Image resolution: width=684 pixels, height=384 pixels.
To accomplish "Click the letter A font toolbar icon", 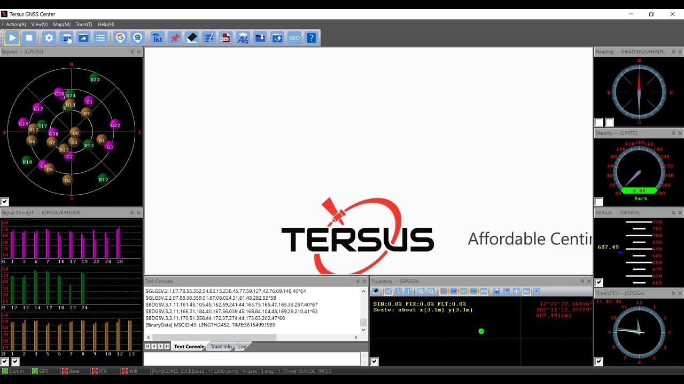I will tap(243, 37).
